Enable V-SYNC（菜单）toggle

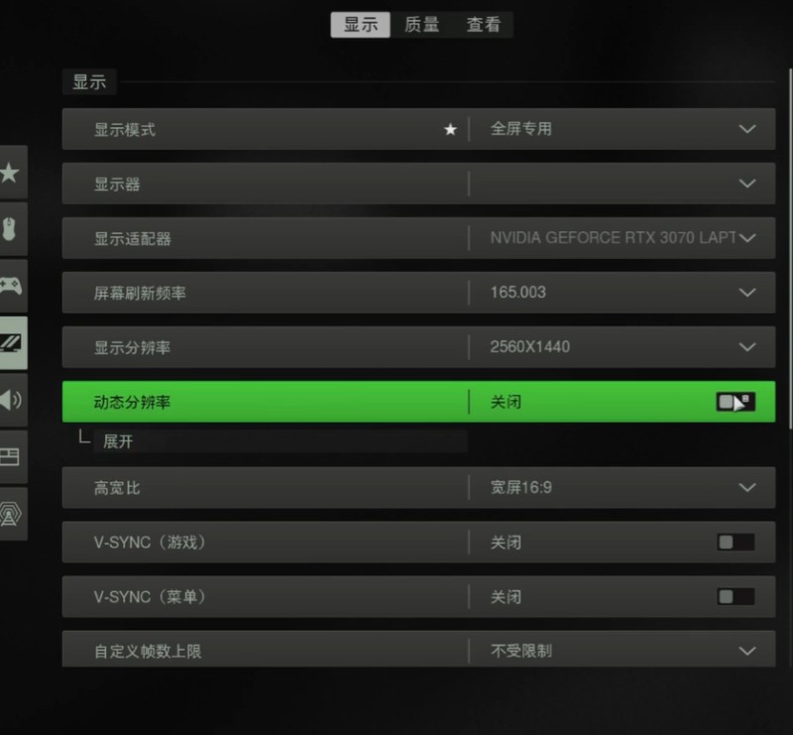click(736, 597)
